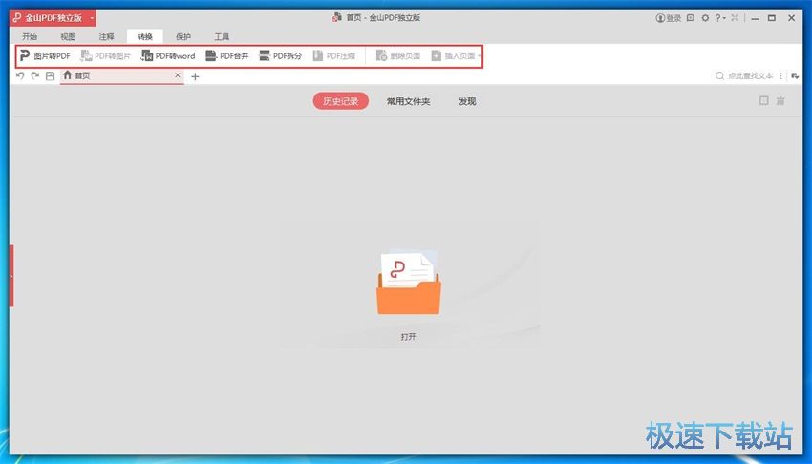Switch to the 注释 ribbon tab
This screenshot has width=812, height=464.
pyautogui.click(x=106, y=36)
